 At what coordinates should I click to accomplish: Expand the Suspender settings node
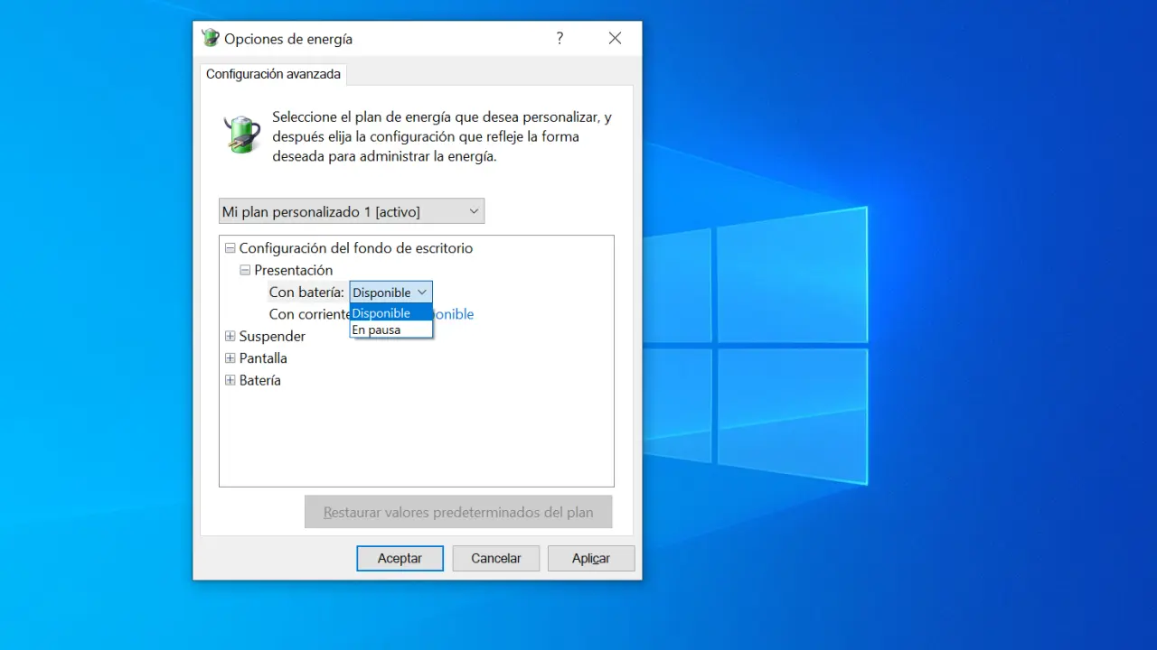click(x=230, y=336)
